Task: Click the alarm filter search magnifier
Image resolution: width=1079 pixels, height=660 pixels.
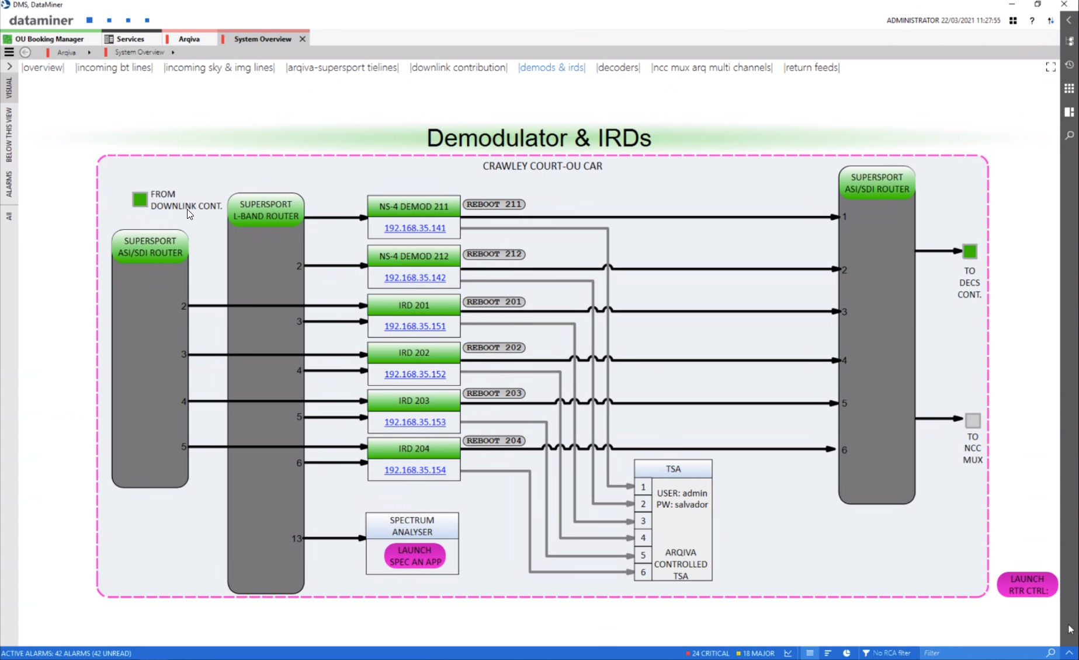Action: [x=1050, y=653]
